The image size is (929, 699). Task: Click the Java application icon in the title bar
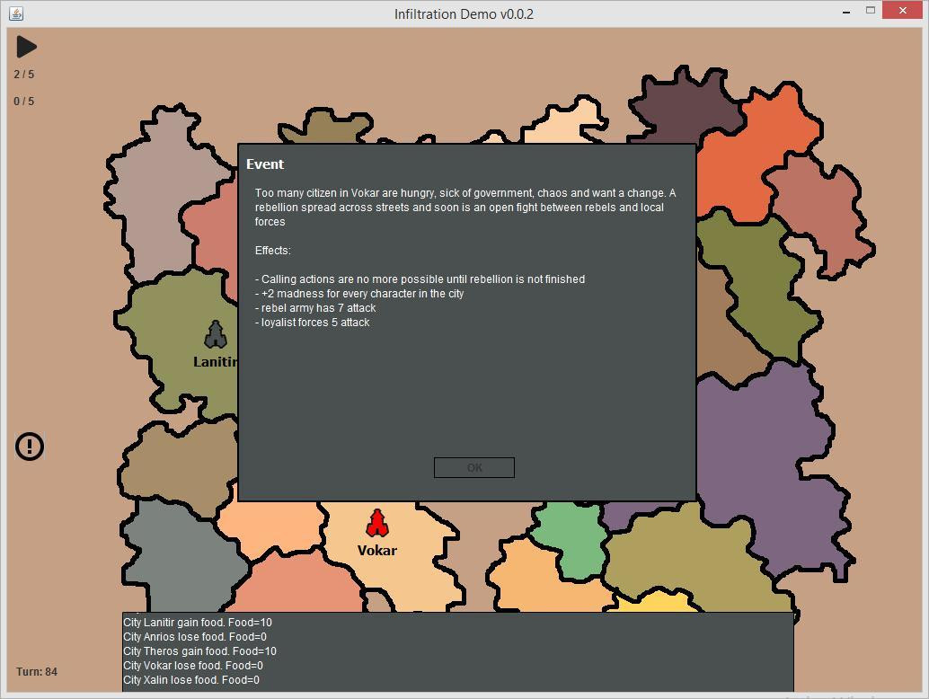click(16, 13)
